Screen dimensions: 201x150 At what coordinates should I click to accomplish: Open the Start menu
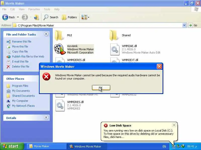point(12,146)
